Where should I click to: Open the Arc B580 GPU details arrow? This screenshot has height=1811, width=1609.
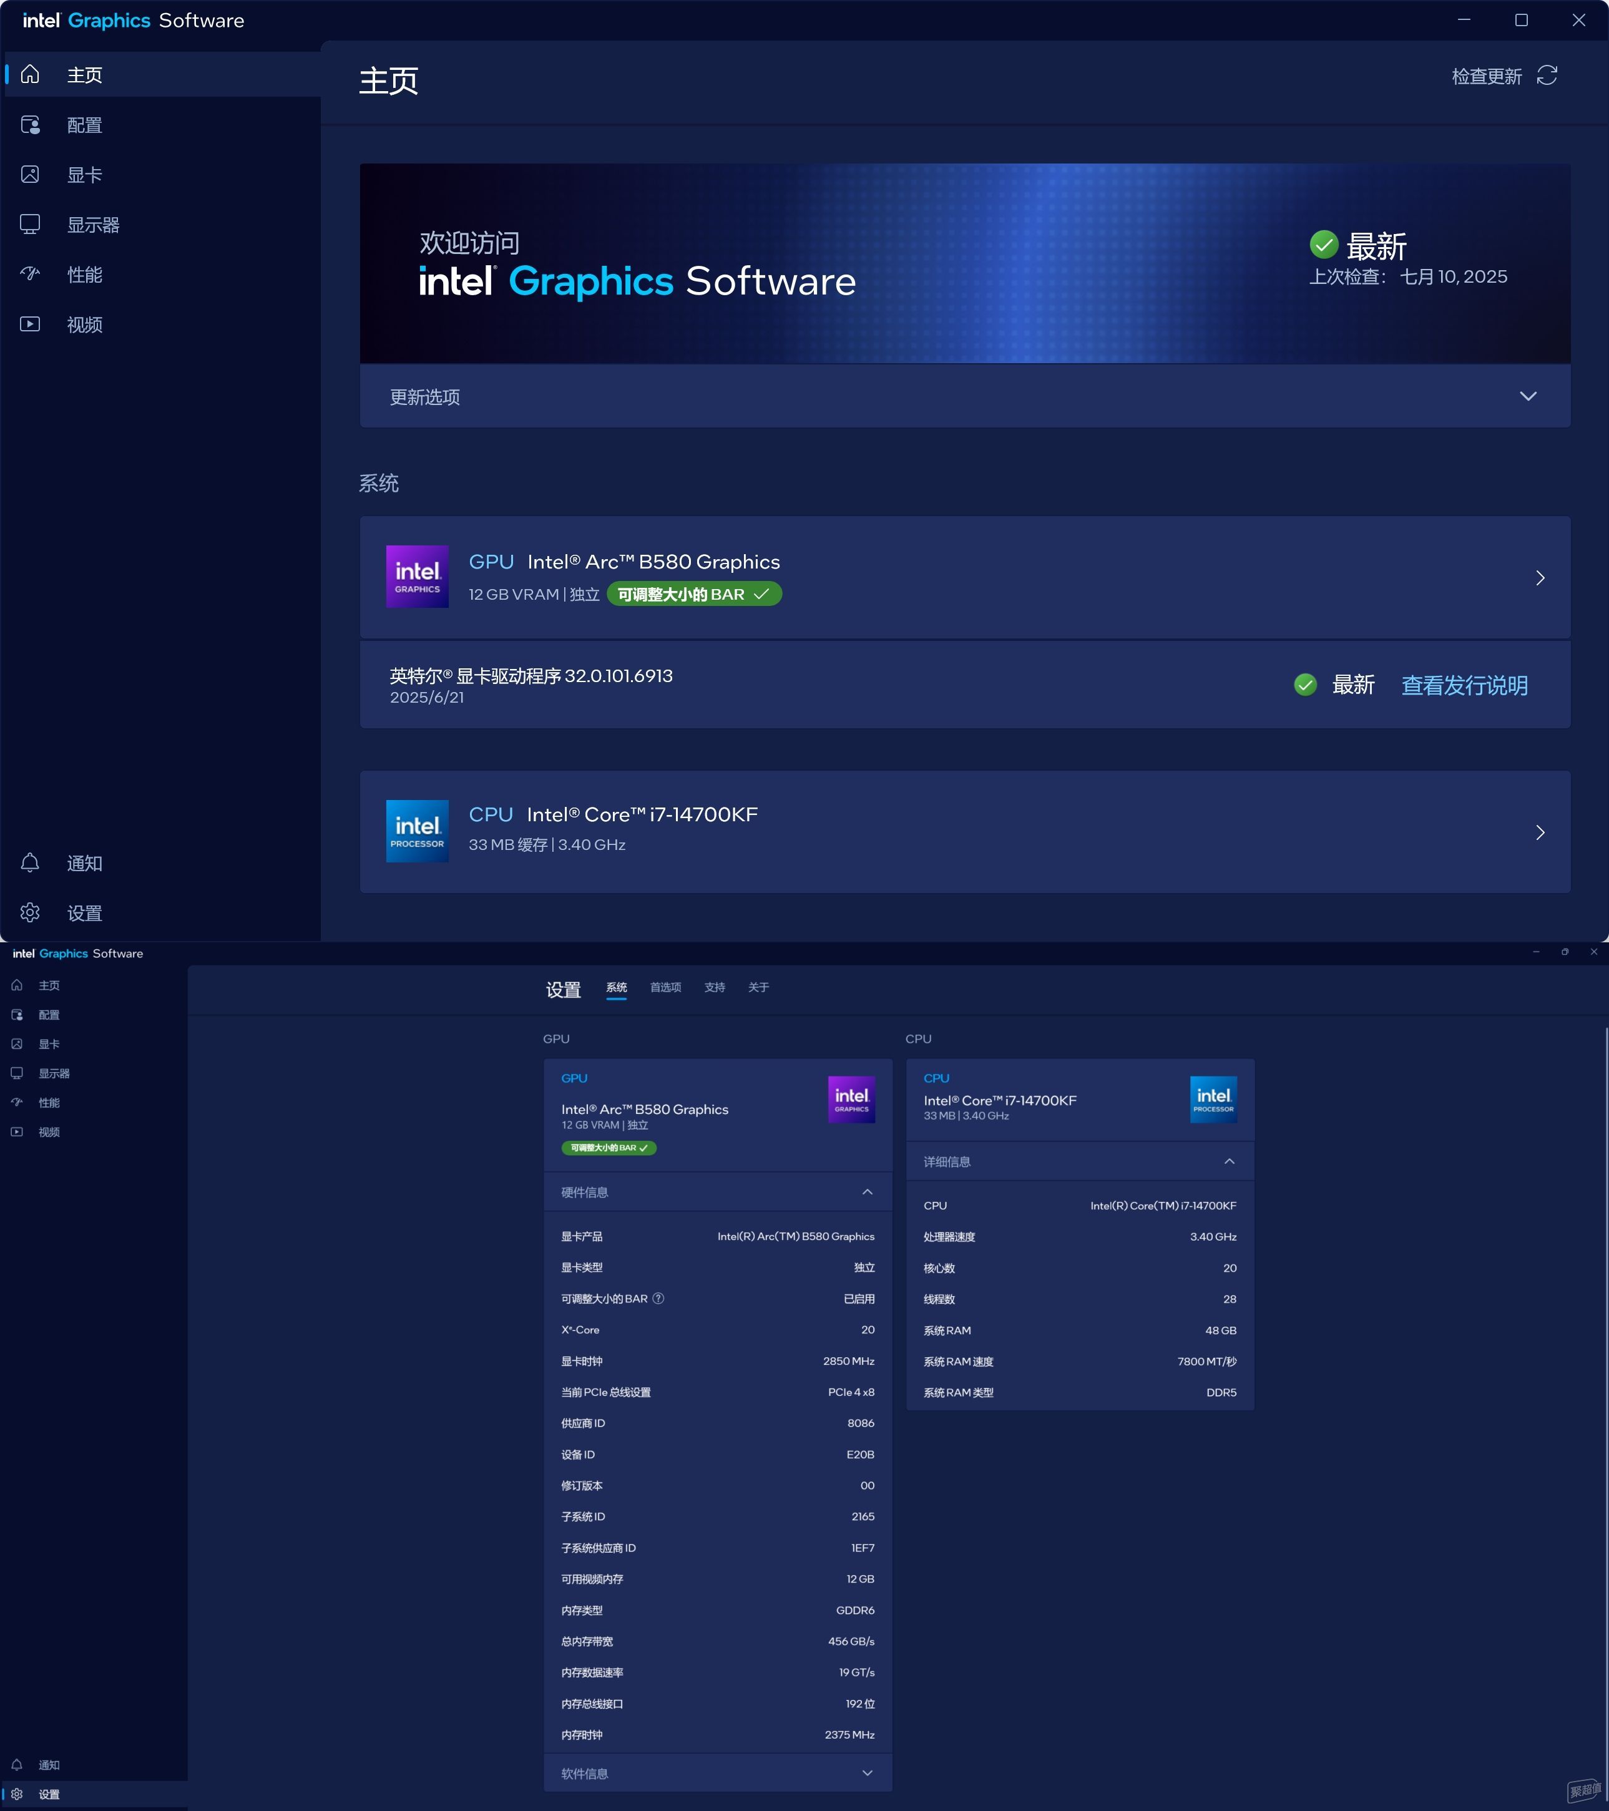coord(1541,578)
